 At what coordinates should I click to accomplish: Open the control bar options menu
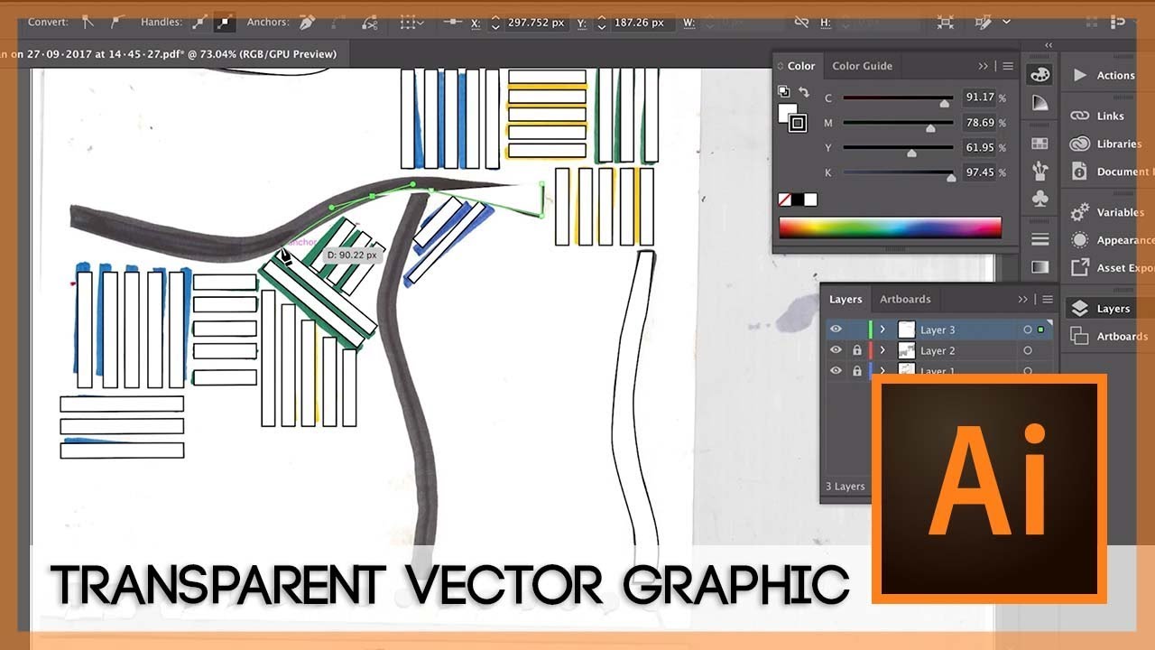tap(1119, 22)
